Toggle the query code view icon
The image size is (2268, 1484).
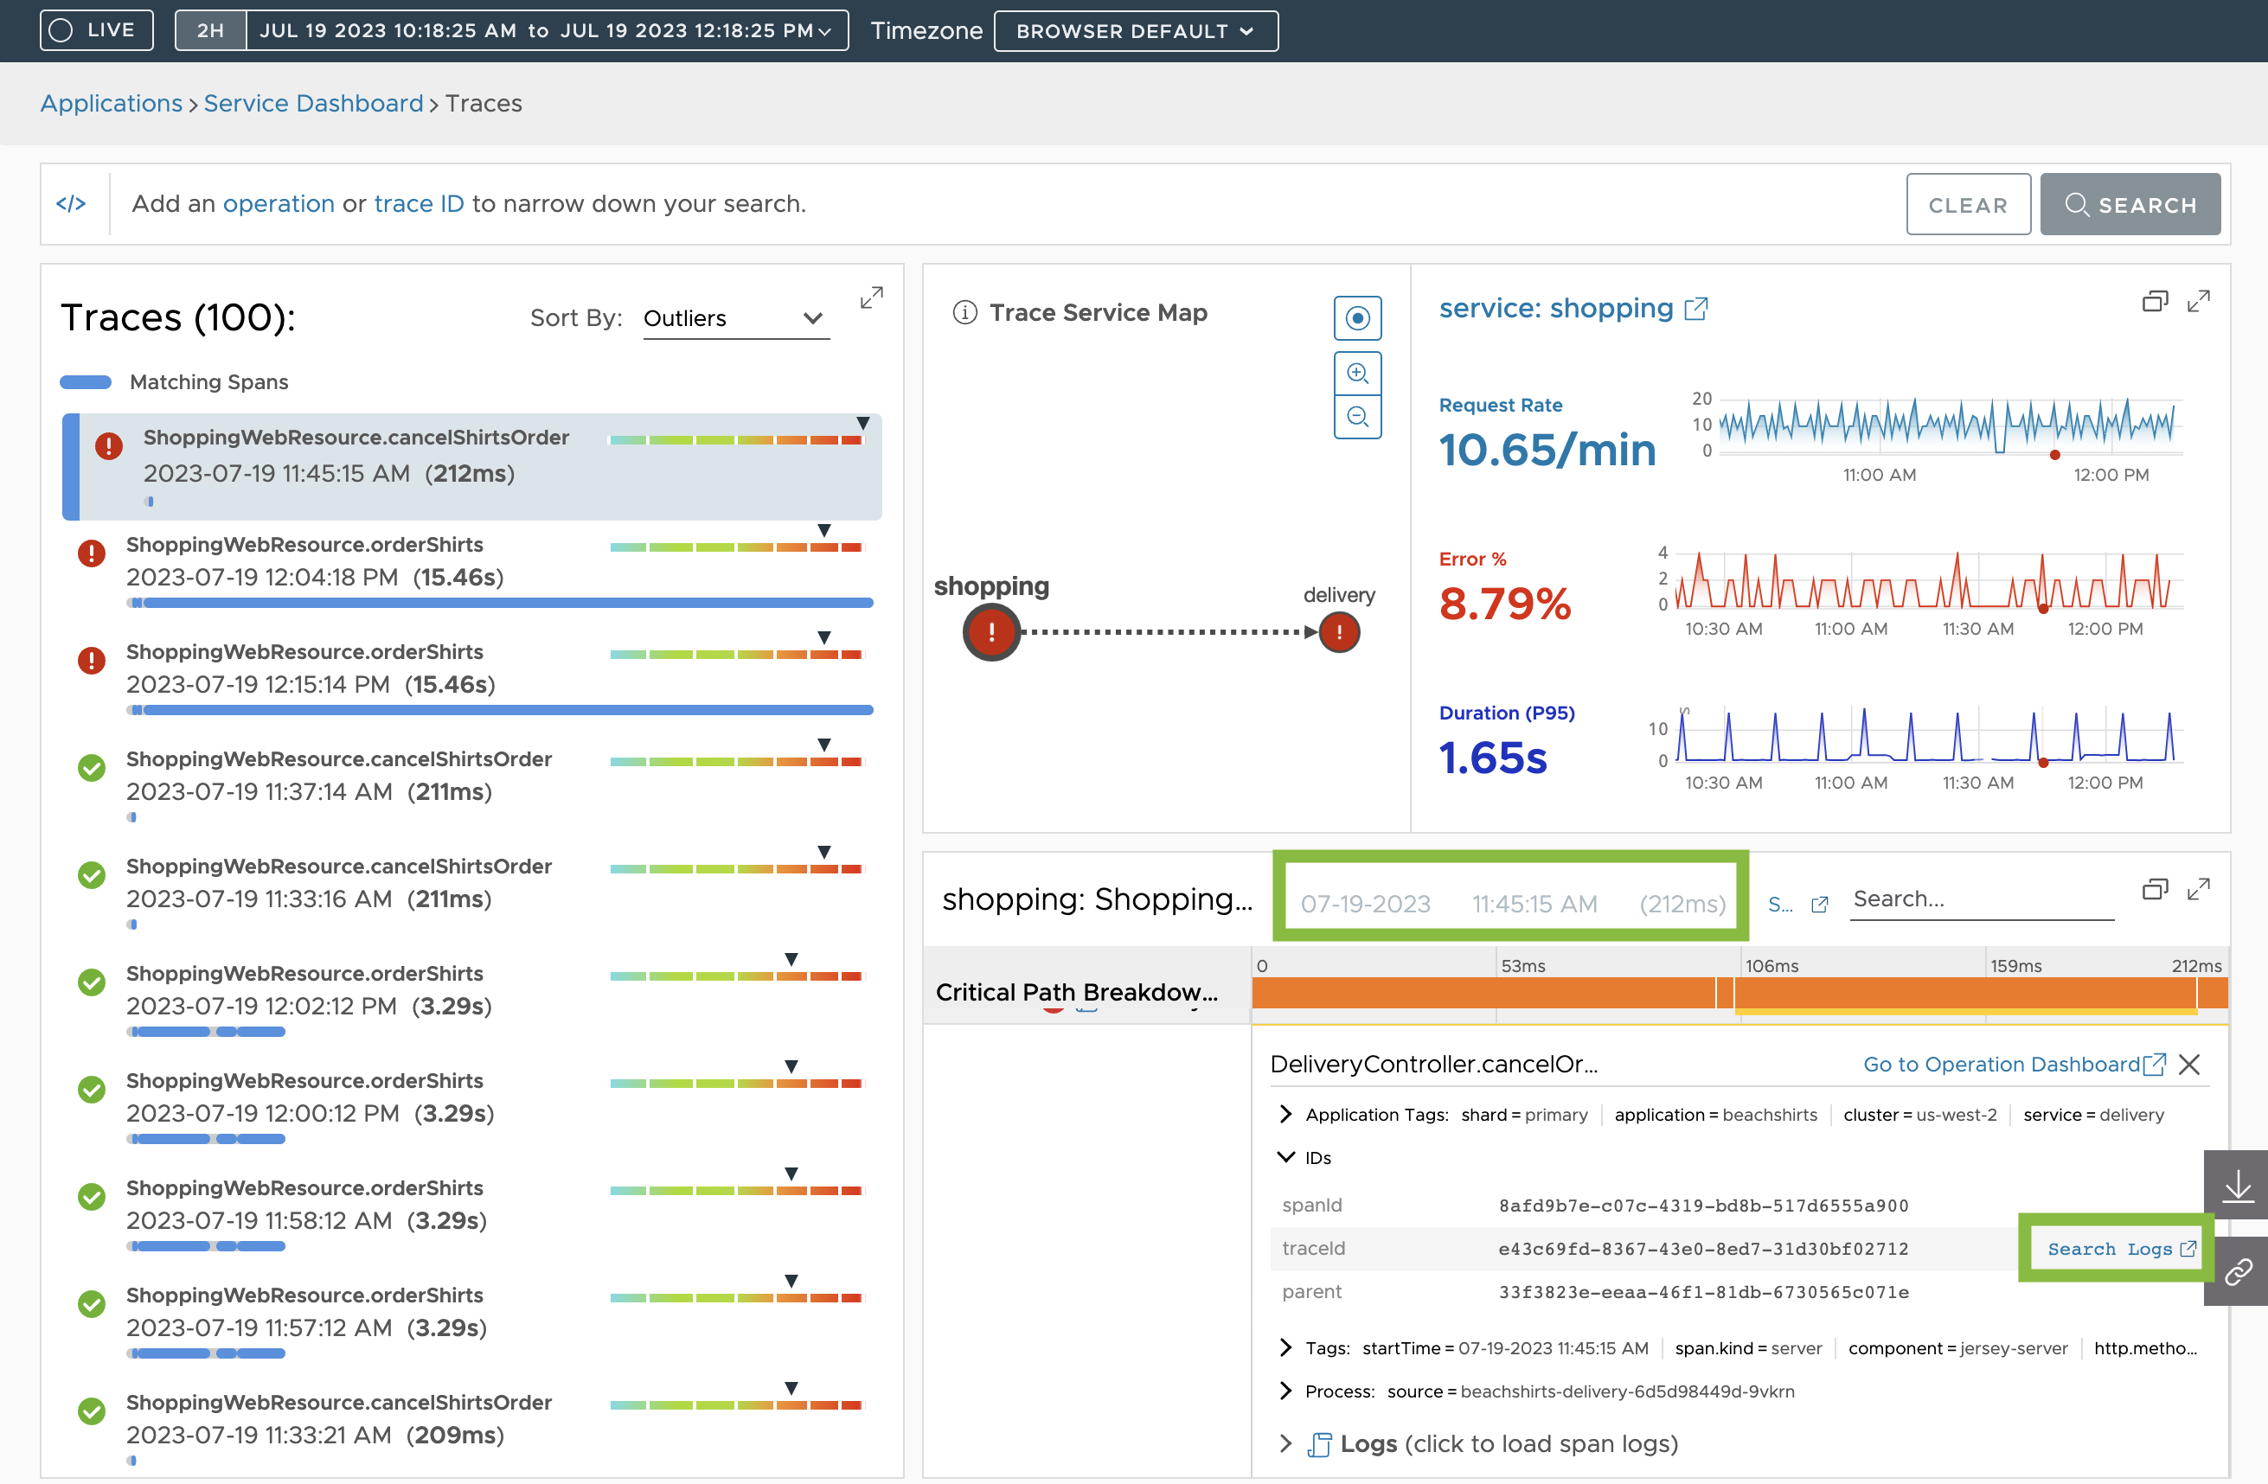coord(71,204)
